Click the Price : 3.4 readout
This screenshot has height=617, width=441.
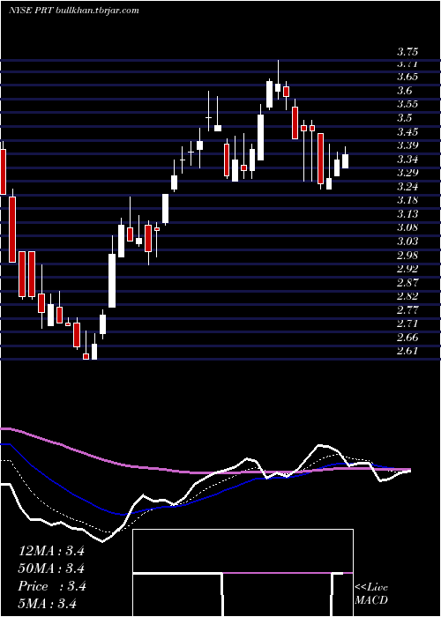[51, 586]
